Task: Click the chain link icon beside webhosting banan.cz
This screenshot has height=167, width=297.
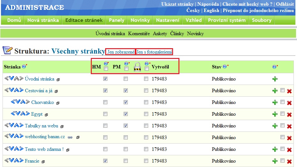Action: 70,137
